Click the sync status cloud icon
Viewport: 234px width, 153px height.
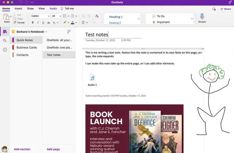[x=214, y=9]
